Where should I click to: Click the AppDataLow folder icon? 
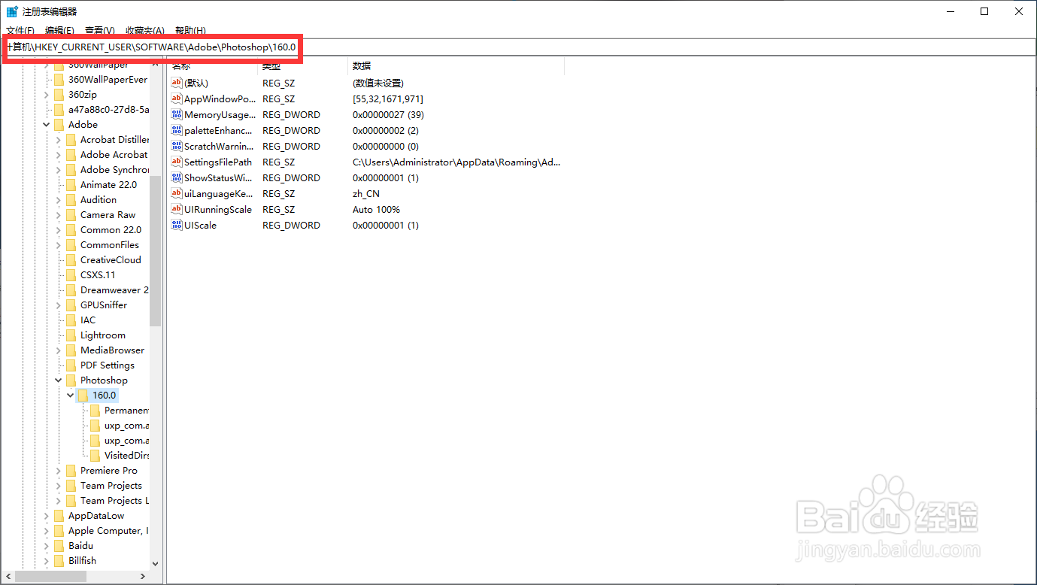point(59,516)
